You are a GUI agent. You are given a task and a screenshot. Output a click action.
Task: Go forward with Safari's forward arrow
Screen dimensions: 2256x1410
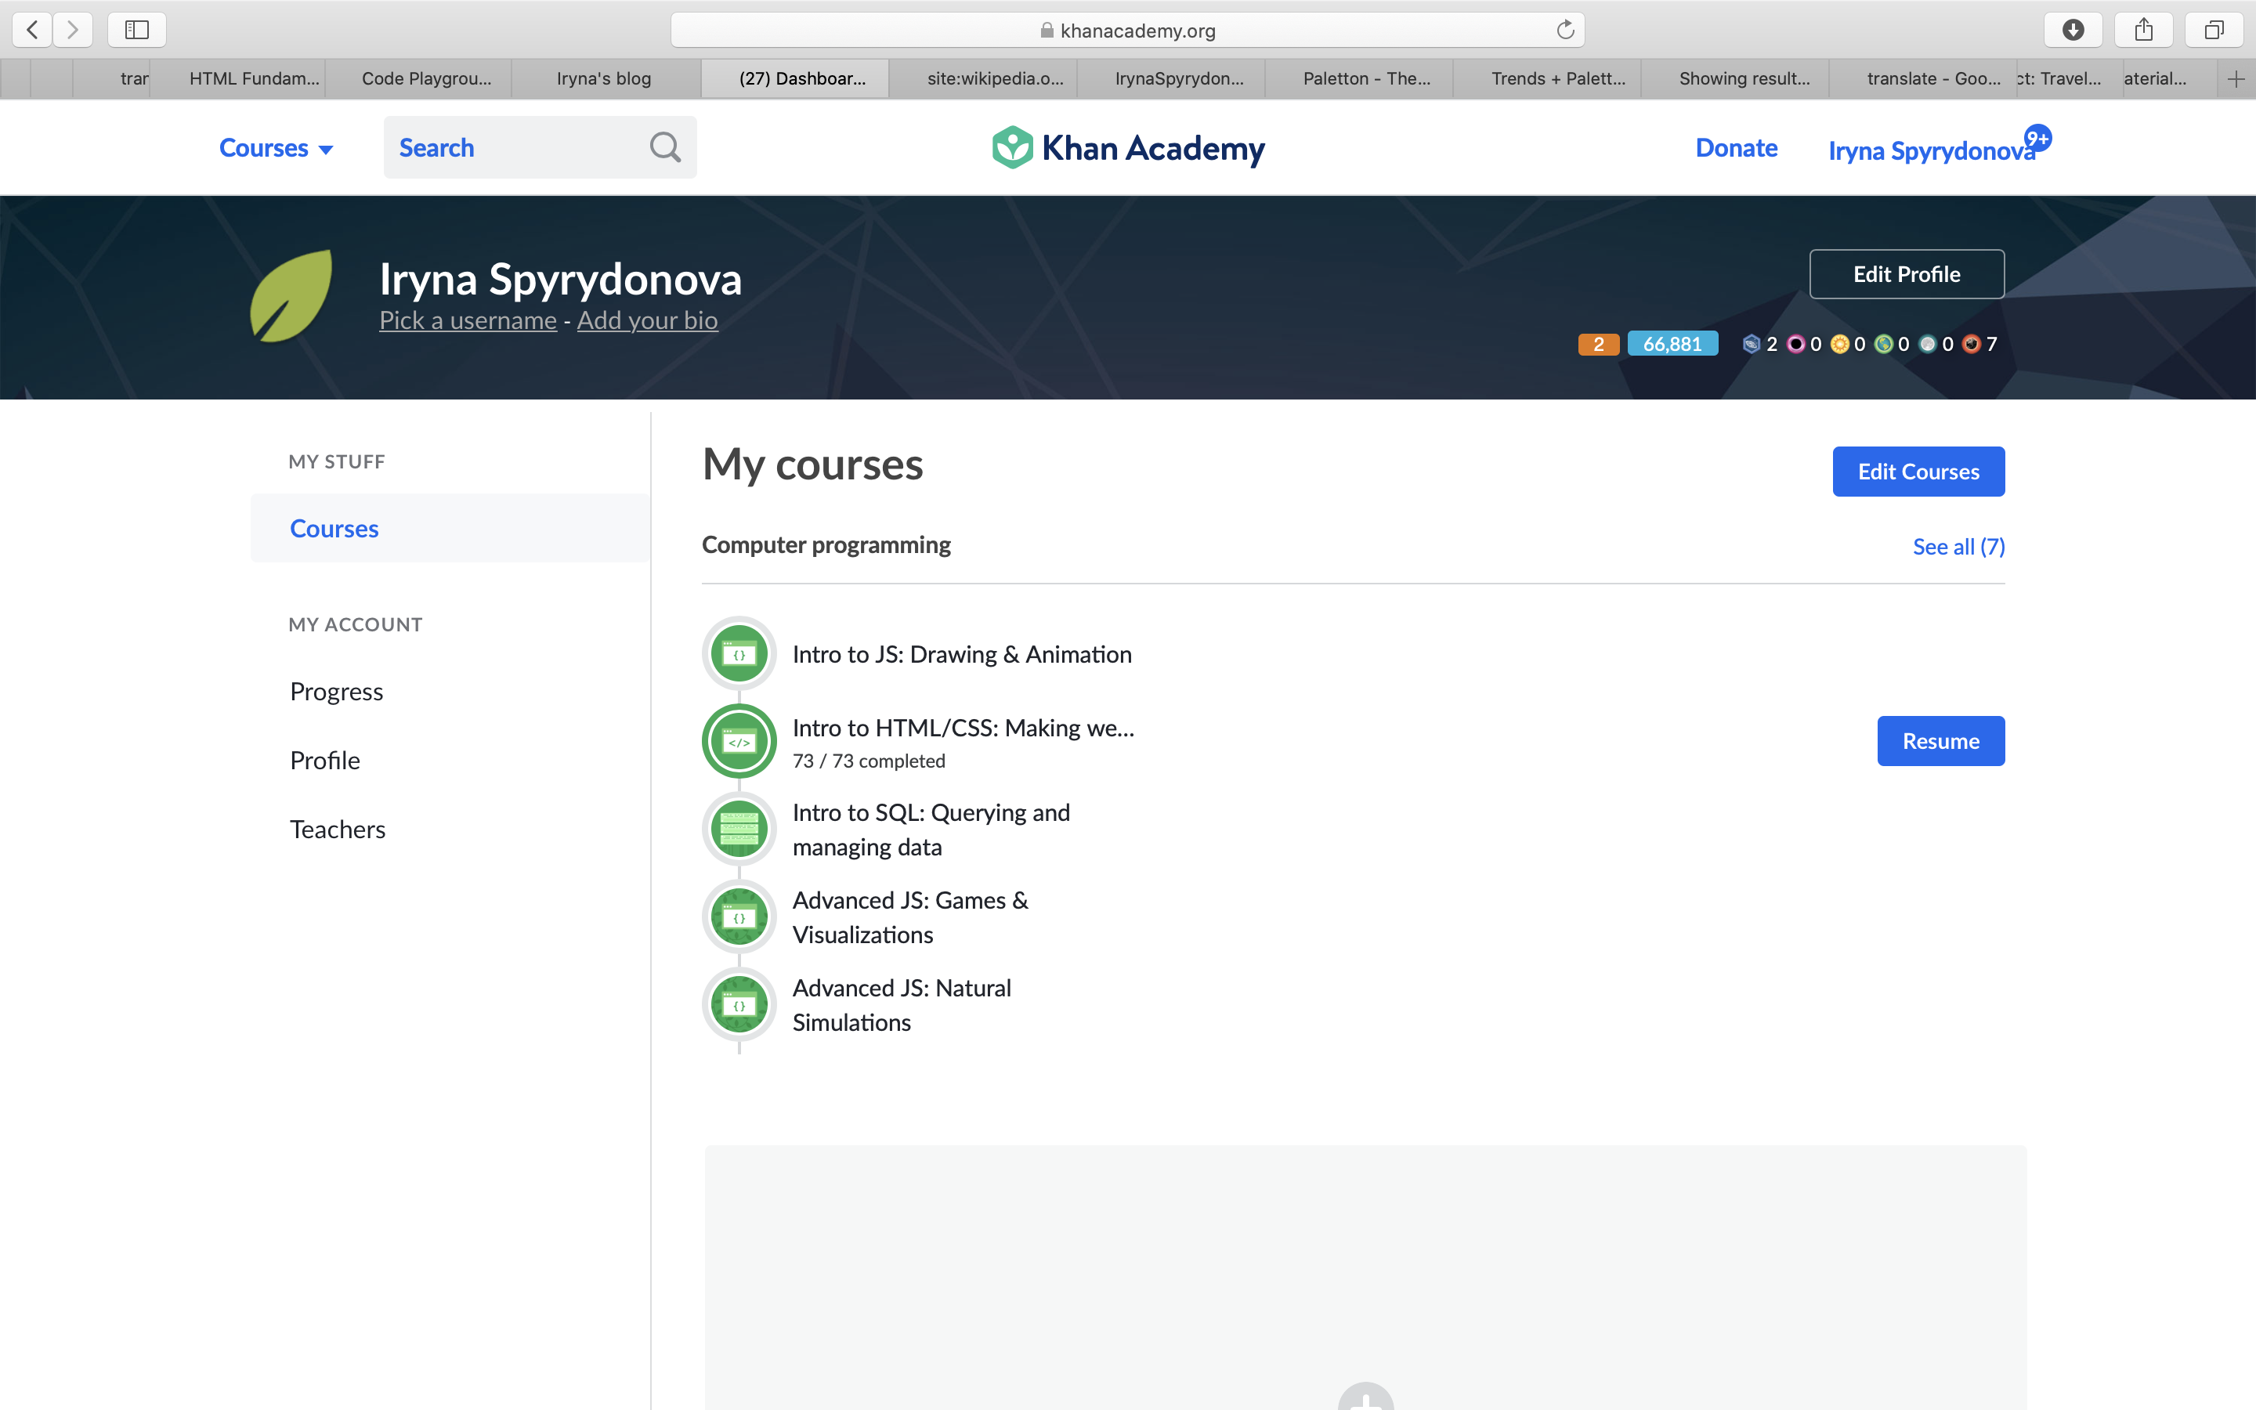[73, 30]
